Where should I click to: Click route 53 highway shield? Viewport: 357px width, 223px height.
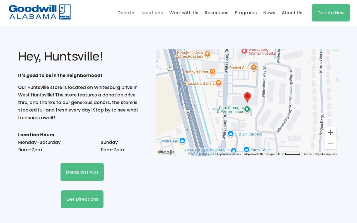point(188,111)
